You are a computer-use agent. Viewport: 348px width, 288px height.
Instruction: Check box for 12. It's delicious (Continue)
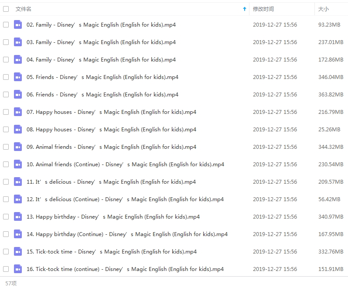click(6, 199)
